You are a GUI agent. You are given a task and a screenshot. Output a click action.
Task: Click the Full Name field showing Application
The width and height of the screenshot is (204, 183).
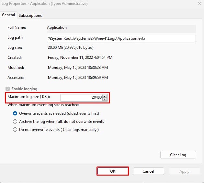point(121,28)
